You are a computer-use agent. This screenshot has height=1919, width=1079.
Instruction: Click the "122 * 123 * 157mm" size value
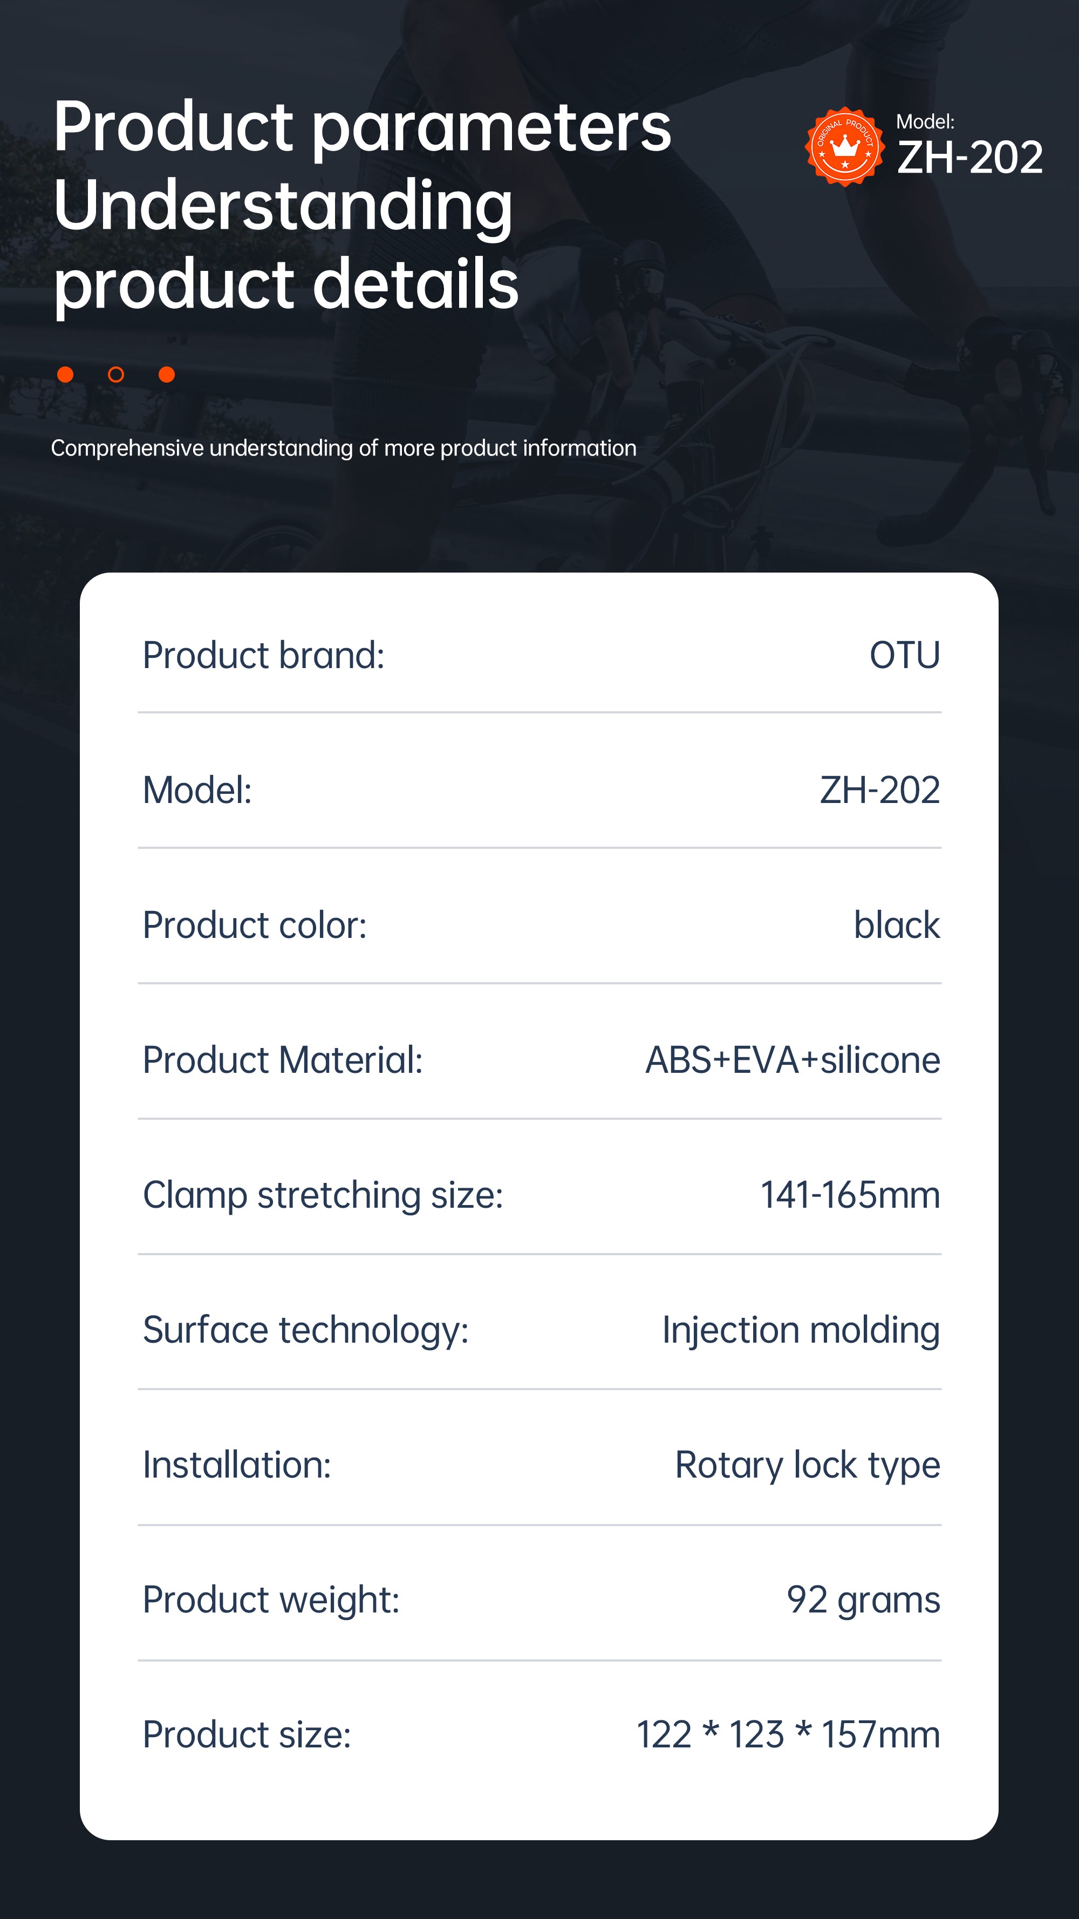pos(788,1734)
